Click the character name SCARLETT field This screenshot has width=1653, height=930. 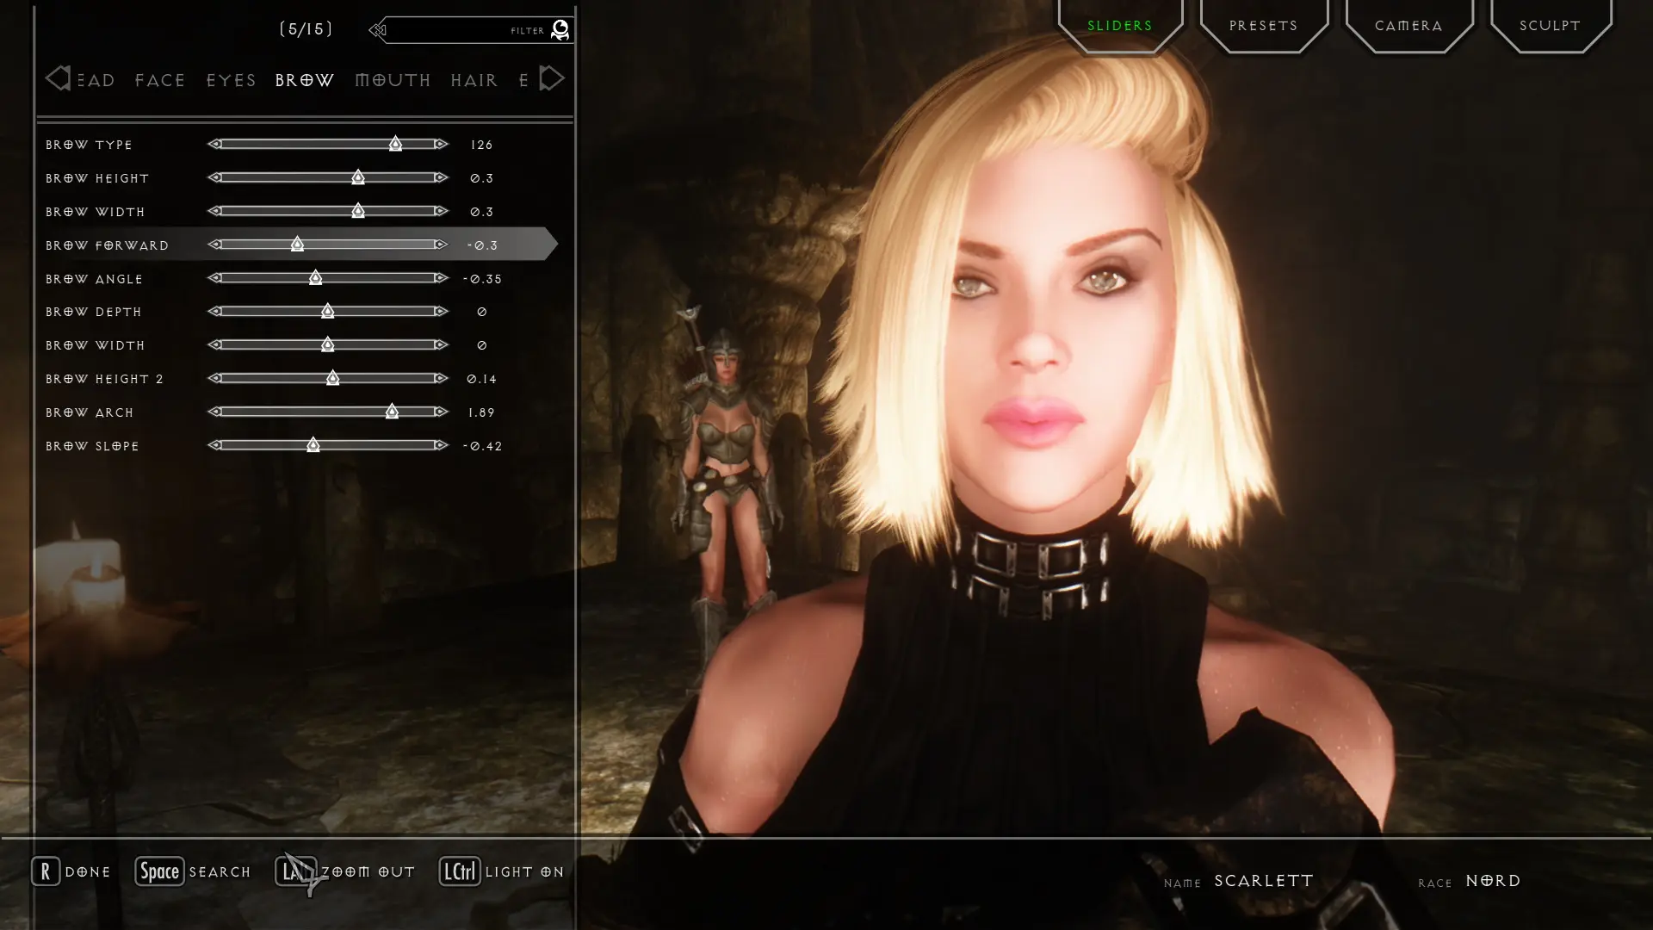(1264, 880)
